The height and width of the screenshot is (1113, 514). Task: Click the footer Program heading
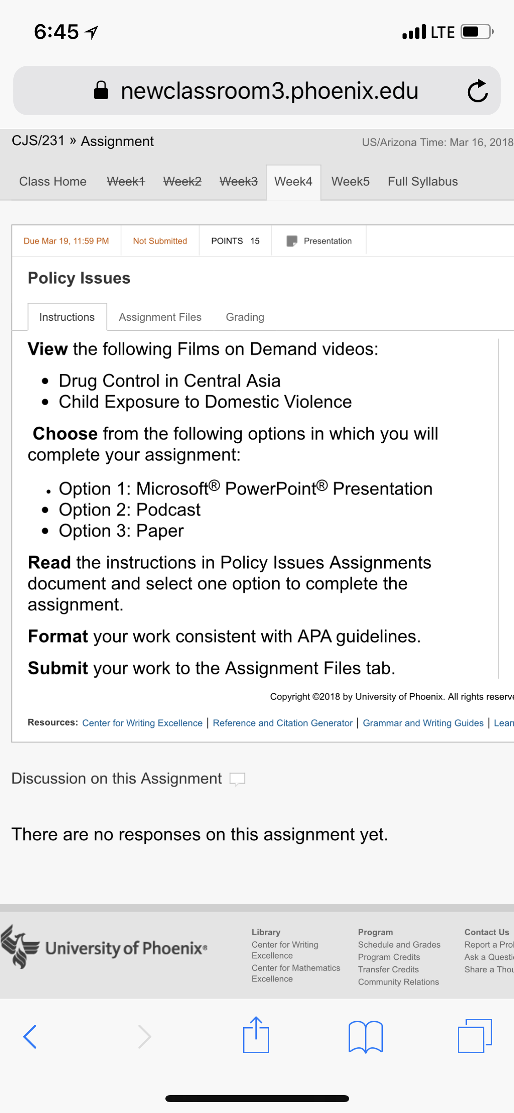click(376, 932)
